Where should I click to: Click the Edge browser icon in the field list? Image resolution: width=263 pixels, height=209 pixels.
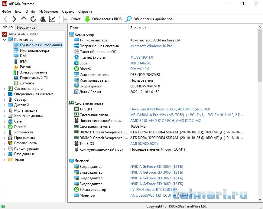76,63
